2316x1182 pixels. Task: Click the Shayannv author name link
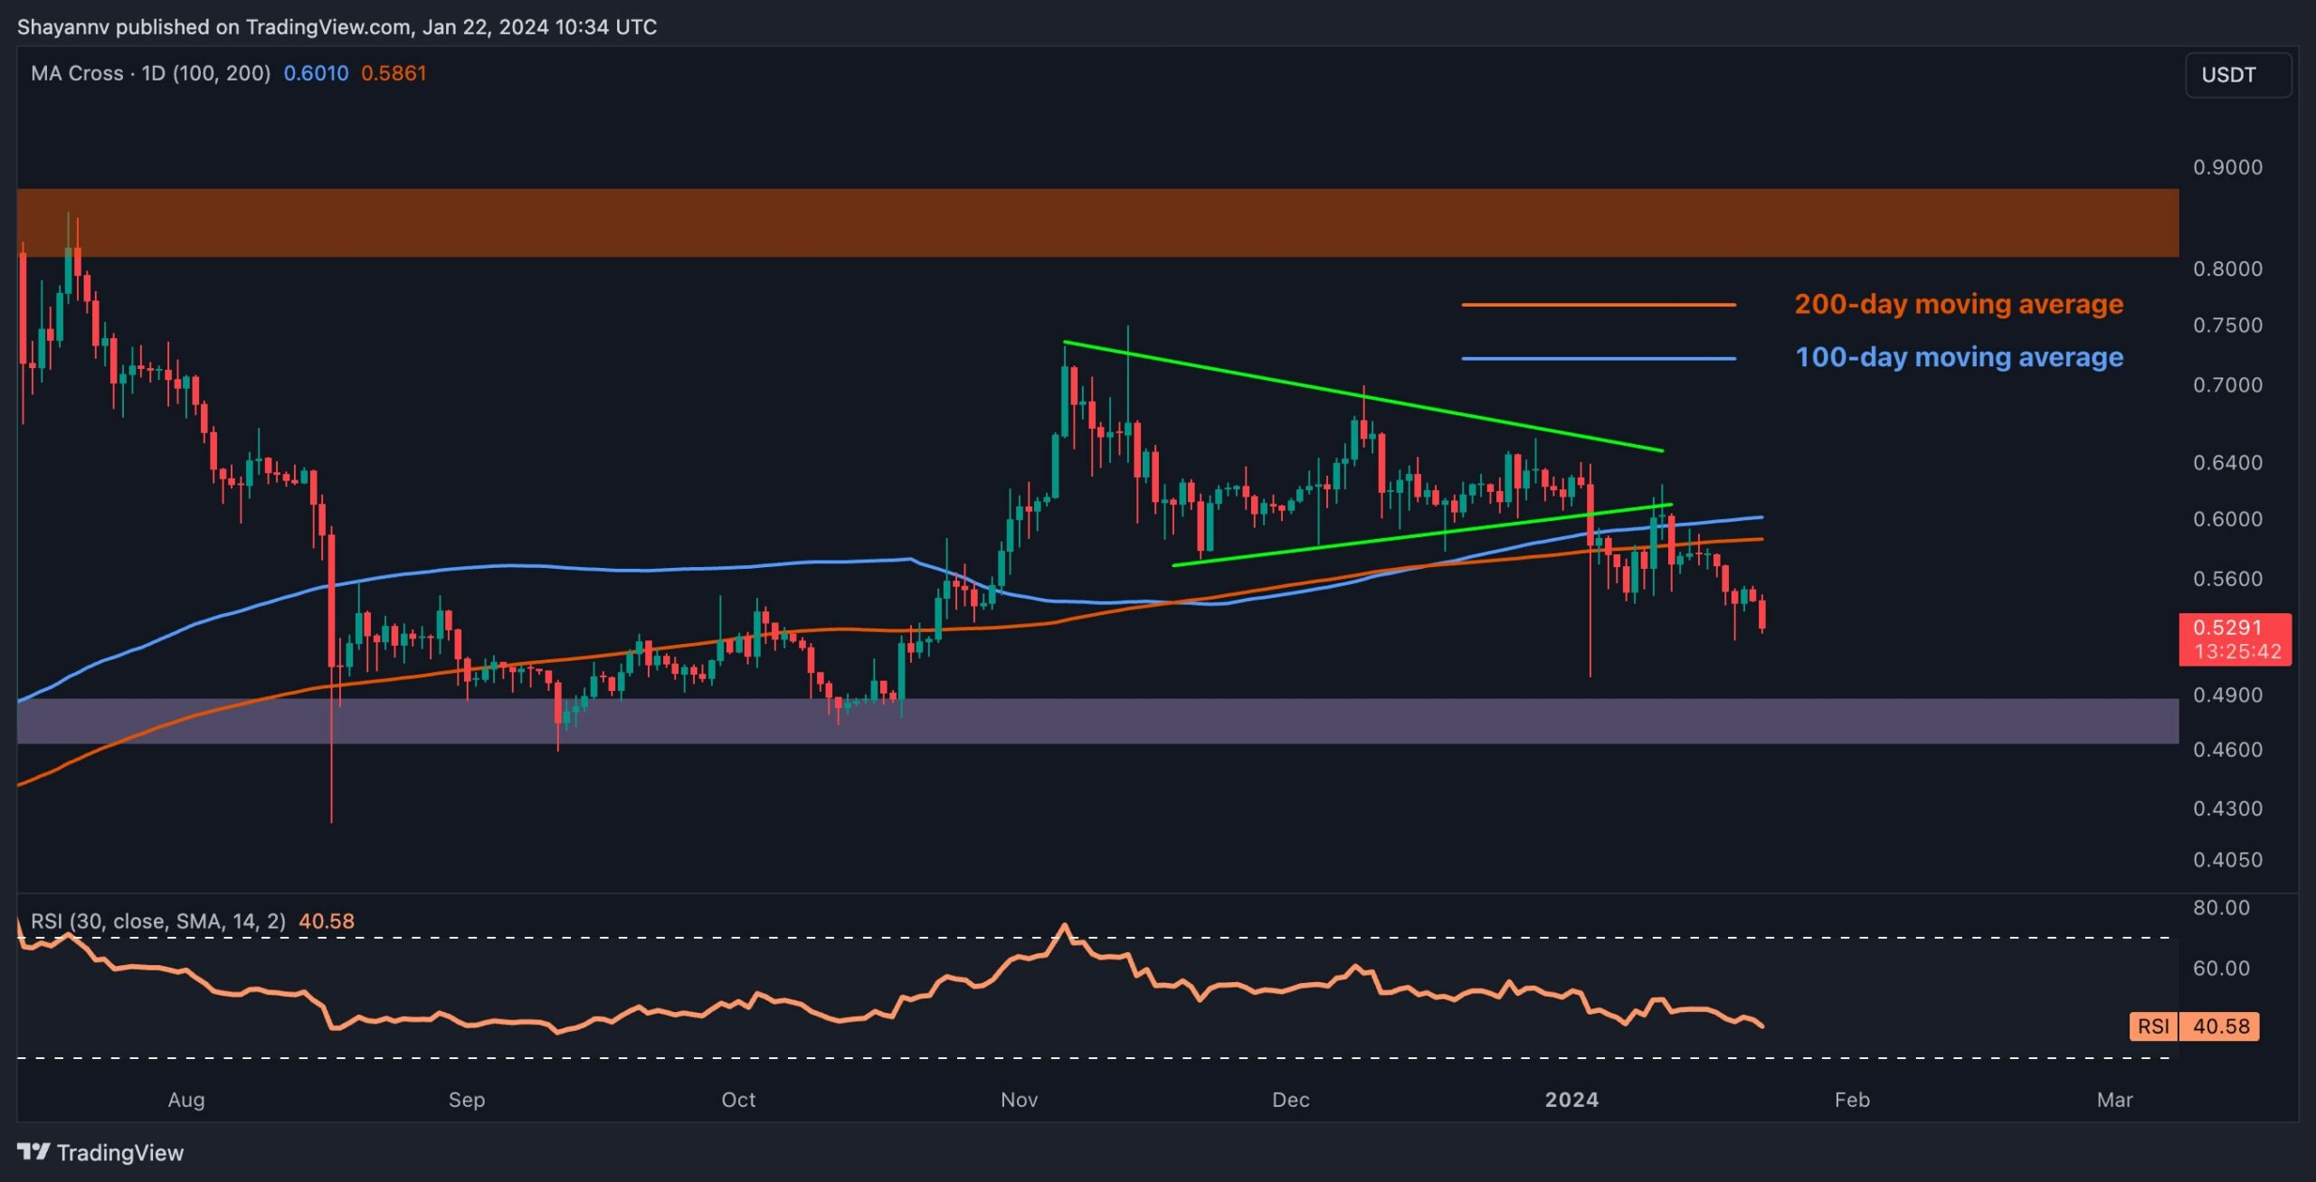pyautogui.click(x=63, y=26)
